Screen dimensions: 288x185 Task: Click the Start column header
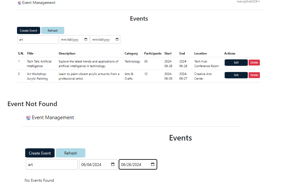[x=168, y=53]
